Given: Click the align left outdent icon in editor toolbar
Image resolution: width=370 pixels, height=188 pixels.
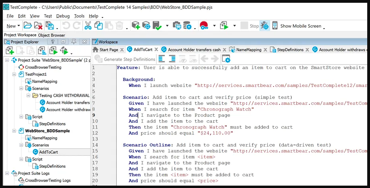Looking at the screenshot, I should point(162,59).
